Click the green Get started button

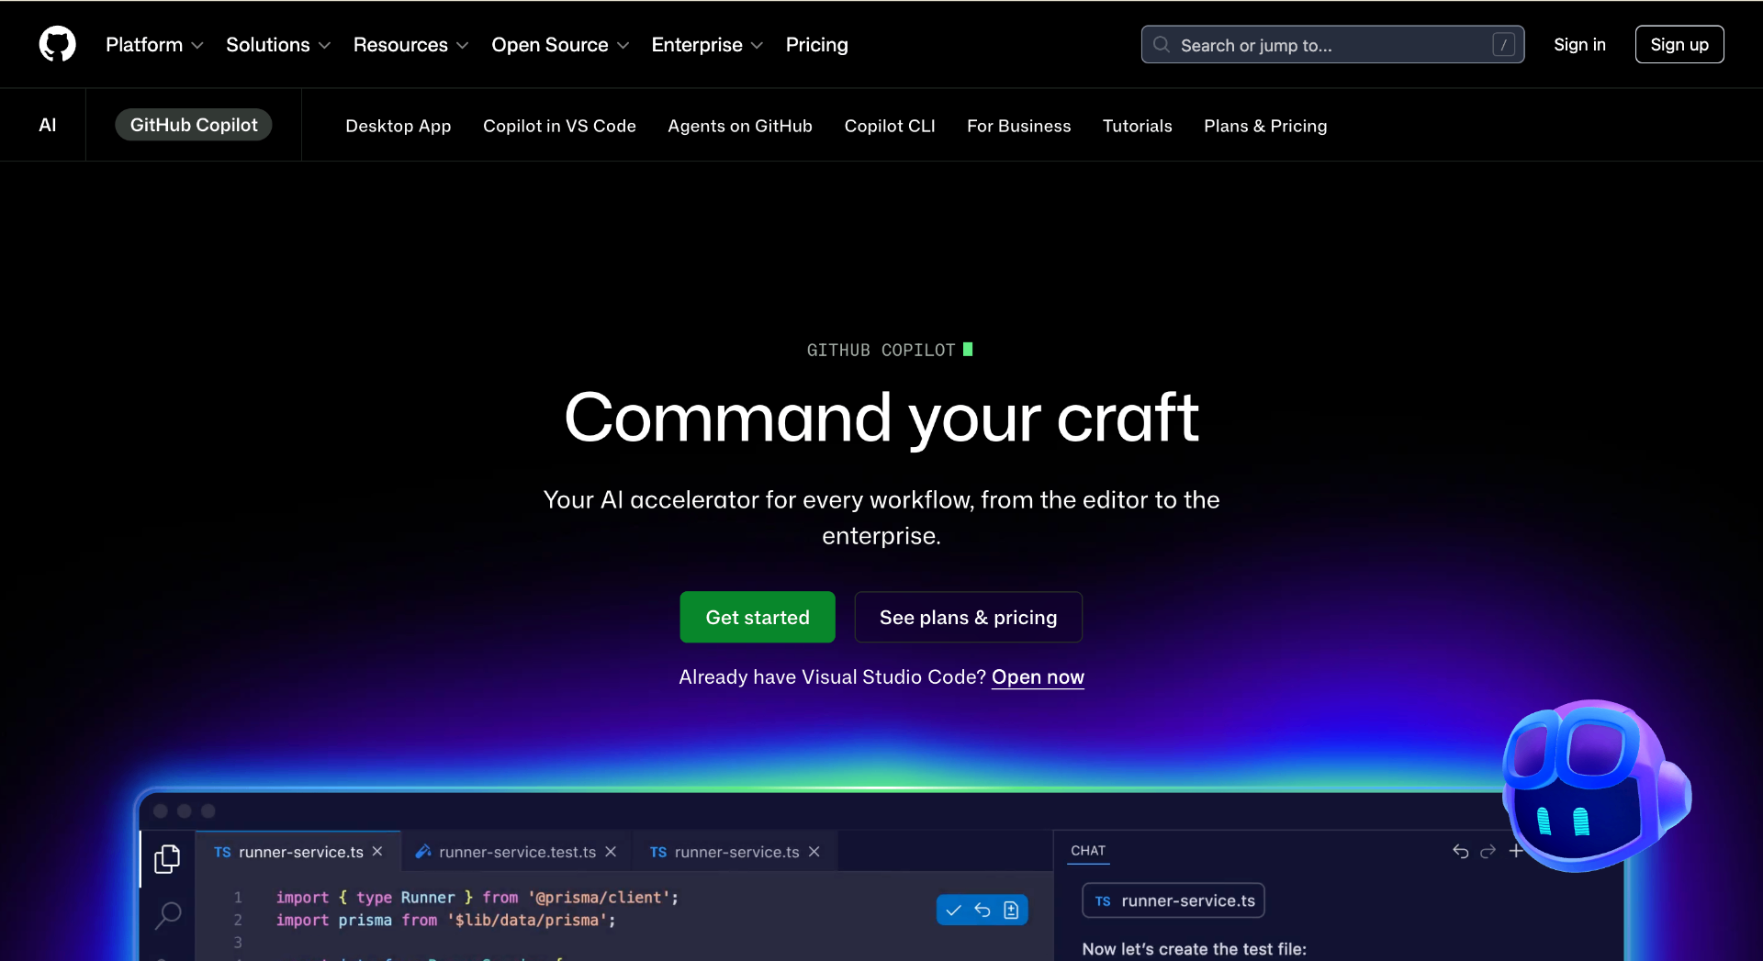[758, 617]
